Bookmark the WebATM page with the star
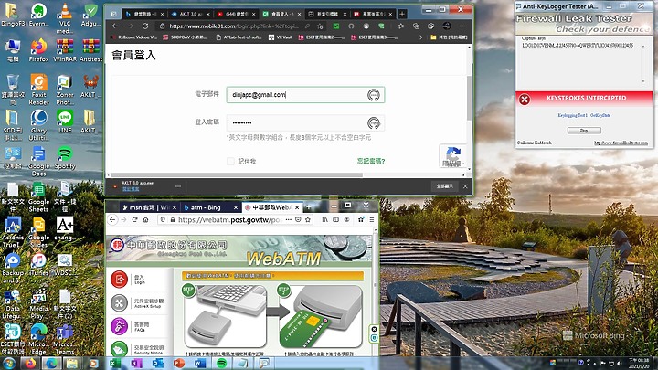Image resolution: width=658 pixels, height=370 pixels. (308, 219)
